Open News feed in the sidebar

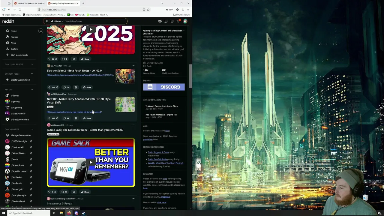point(13,43)
